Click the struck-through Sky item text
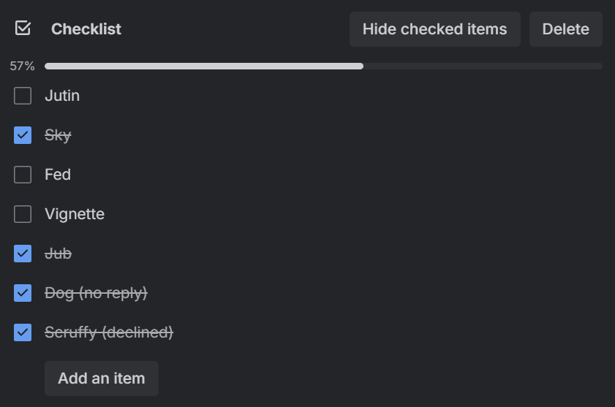Image resolution: width=615 pixels, height=407 pixels. click(x=58, y=135)
